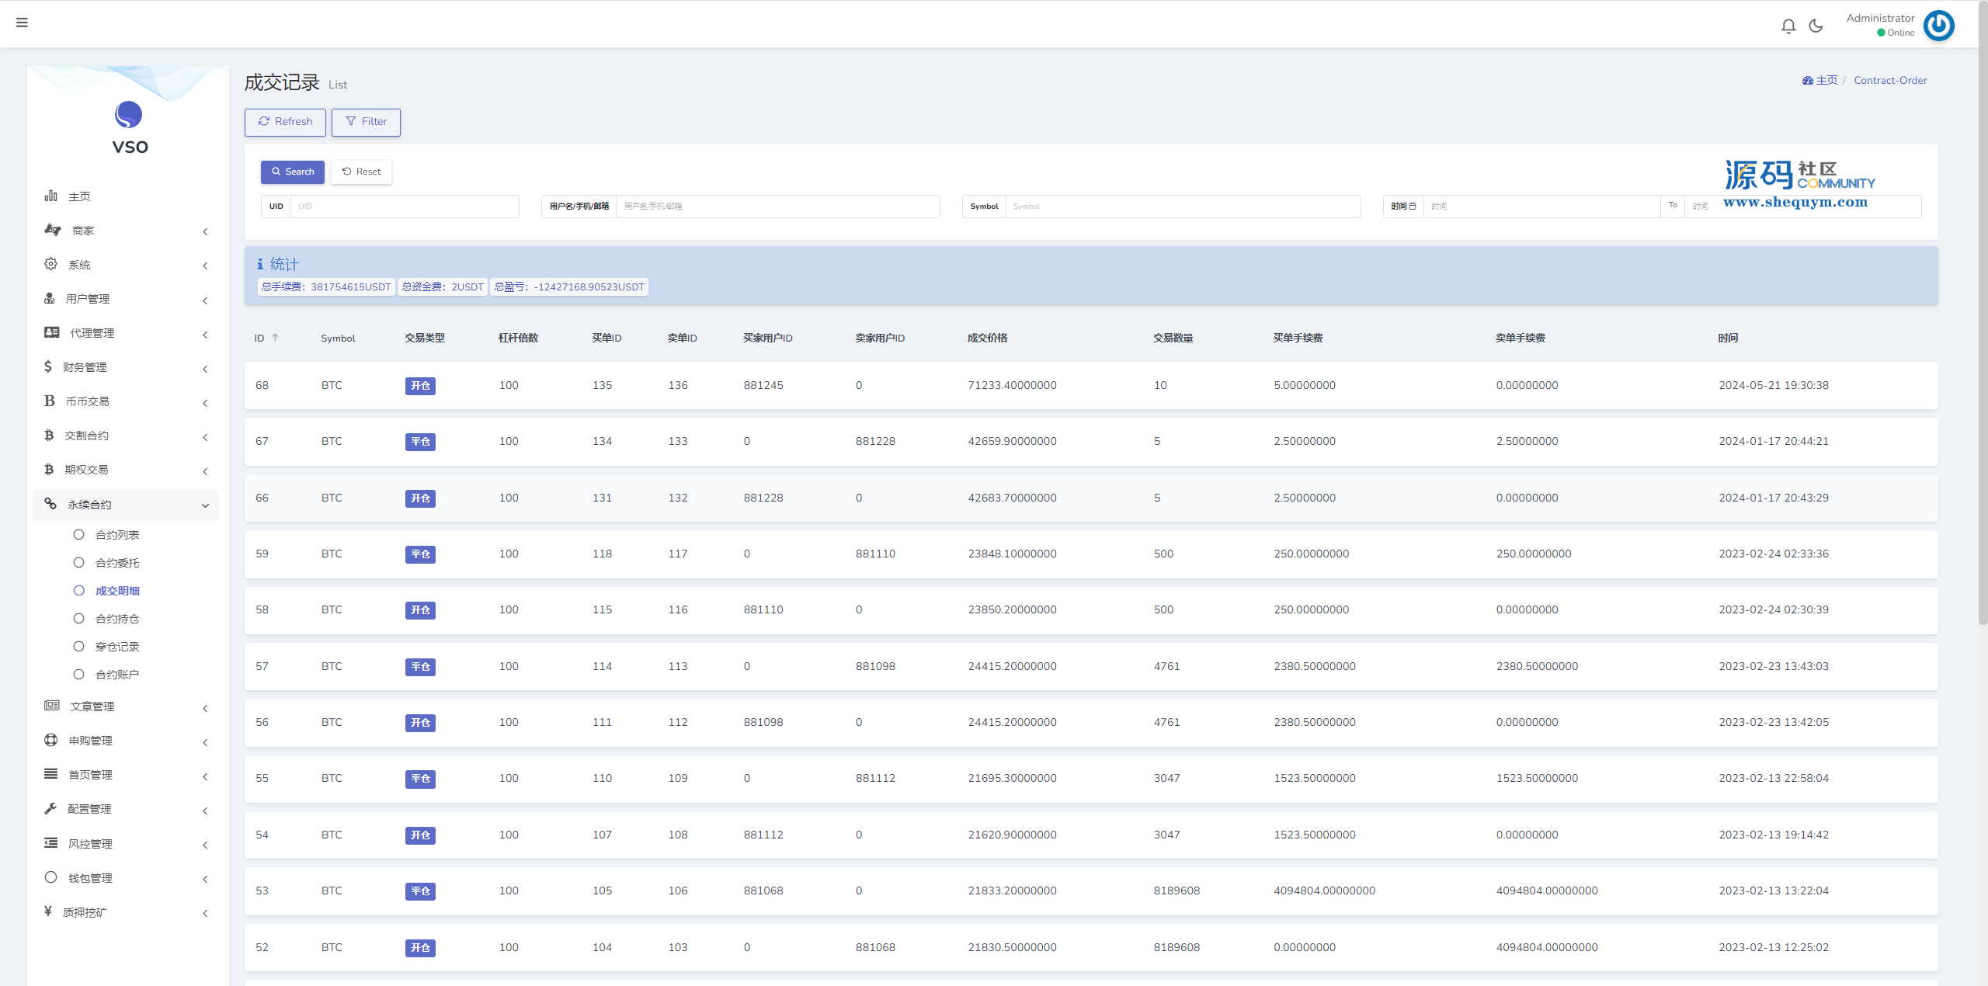Click the 财务管理 dollar sign icon
Viewport: 1988px width, 986px height.
coord(48,366)
